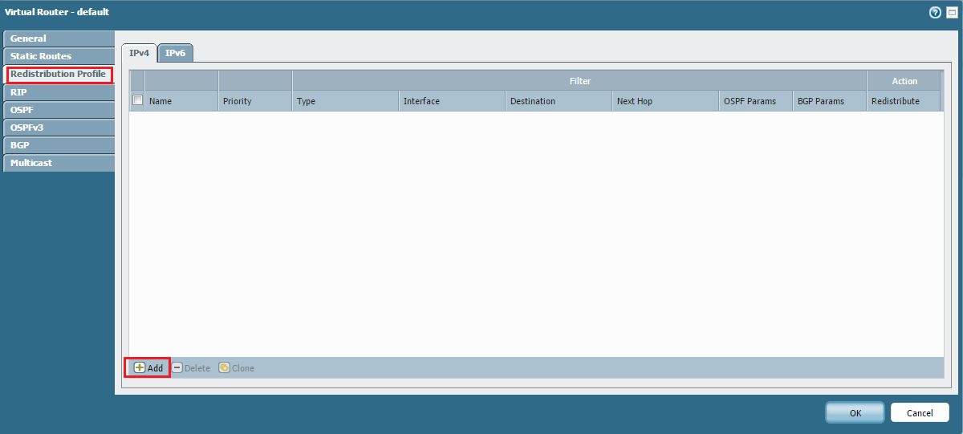Image resolution: width=963 pixels, height=434 pixels.
Task: Select the Redistribution Profile section
Action: tap(59, 74)
